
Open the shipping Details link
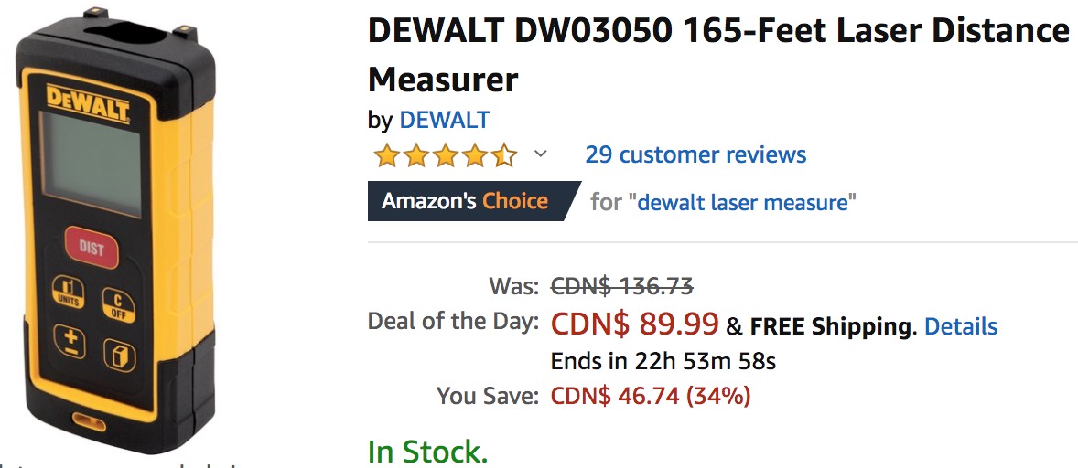[x=961, y=326]
